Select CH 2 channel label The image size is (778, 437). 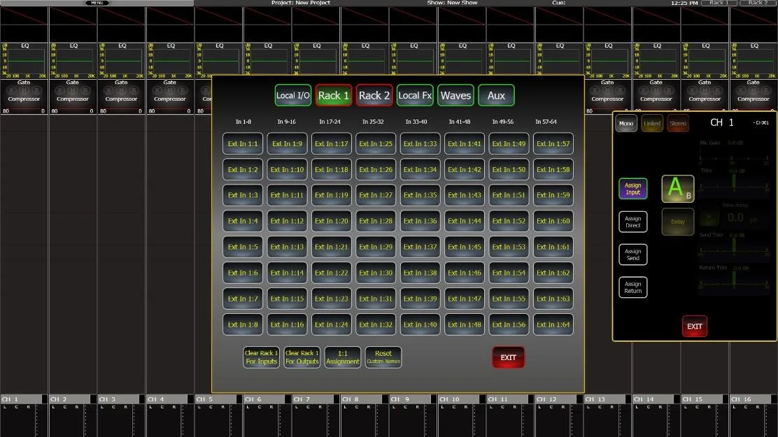[69, 399]
